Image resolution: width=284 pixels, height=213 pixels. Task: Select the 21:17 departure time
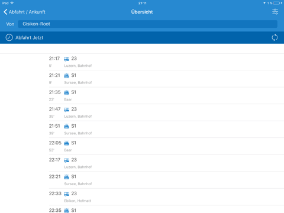(54, 59)
